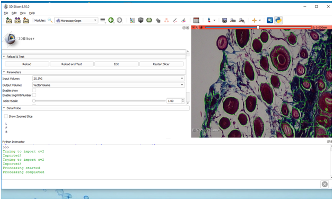Click the Load DICOM data icon
333x200 pixels.
[17, 20]
